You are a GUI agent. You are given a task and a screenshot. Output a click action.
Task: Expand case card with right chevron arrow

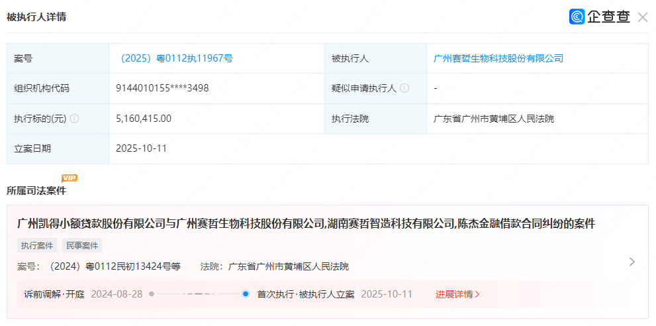coord(632,262)
